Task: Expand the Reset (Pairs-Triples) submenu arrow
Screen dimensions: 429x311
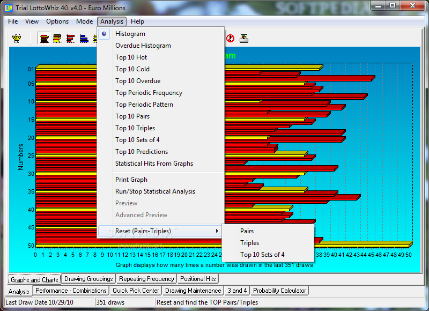Action: [x=217, y=231]
